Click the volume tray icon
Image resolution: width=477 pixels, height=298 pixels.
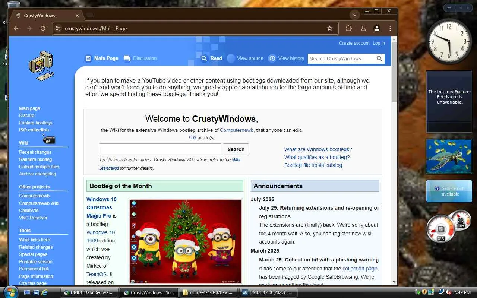pos(449,292)
